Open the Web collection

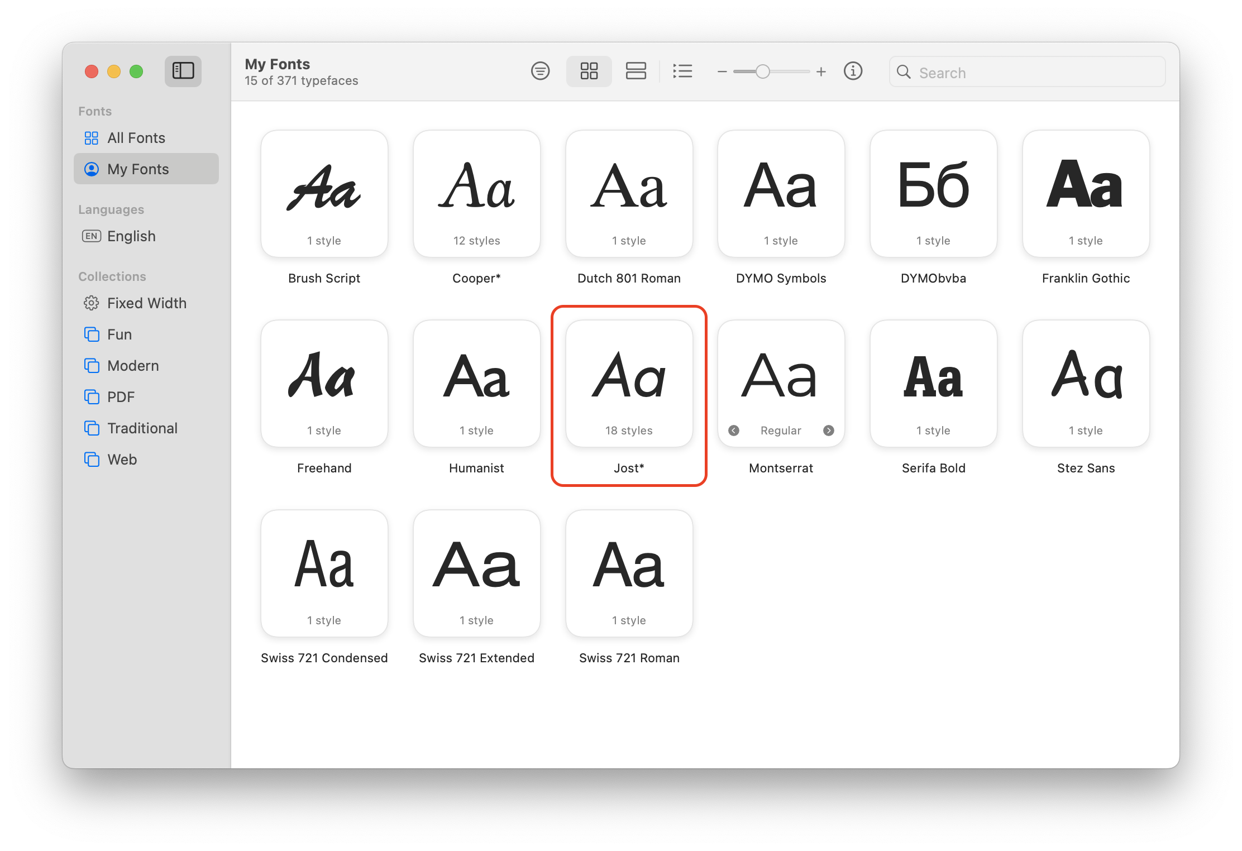tap(122, 460)
